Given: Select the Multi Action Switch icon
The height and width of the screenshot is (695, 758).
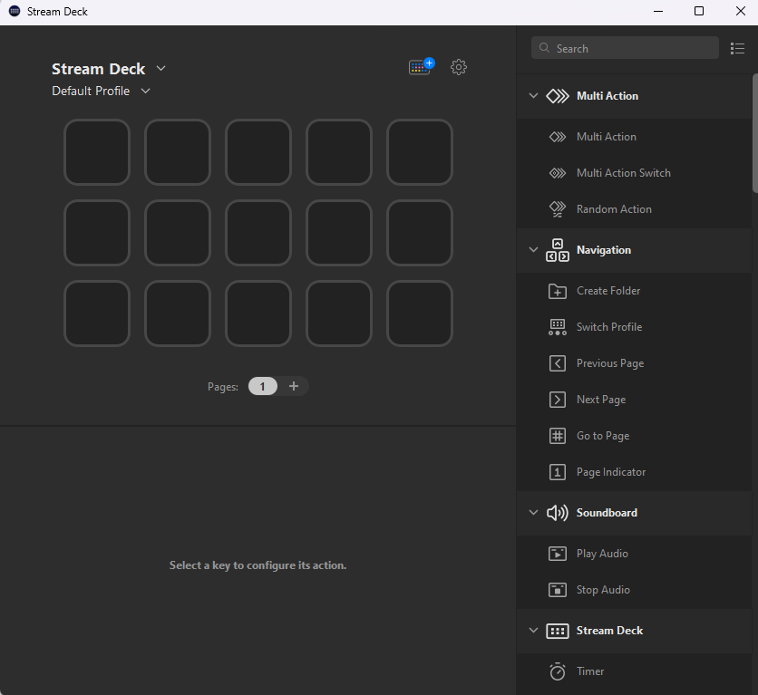Looking at the screenshot, I should (x=558, y=173).
